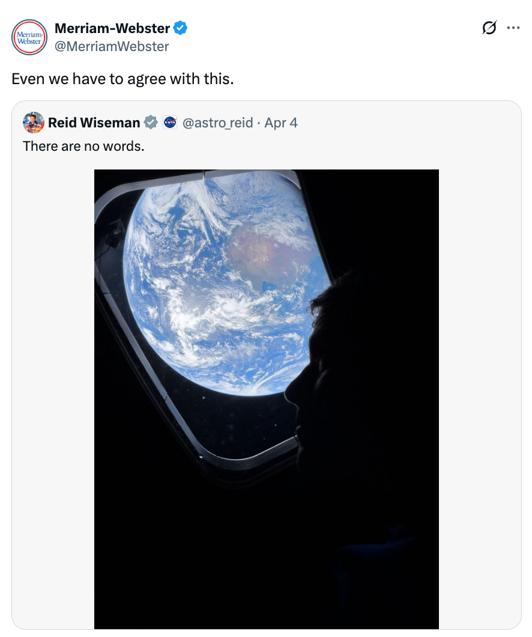The width and height of the screenshot is (532, 637).
Task: Open Reid Wiseman's name in quoted post
Action: 94,123
